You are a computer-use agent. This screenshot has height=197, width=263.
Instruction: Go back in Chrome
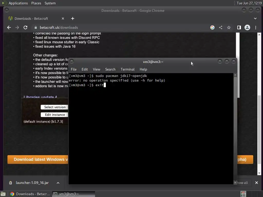9,27
